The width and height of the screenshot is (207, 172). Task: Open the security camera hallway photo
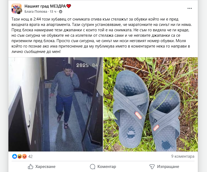[55, 104]
